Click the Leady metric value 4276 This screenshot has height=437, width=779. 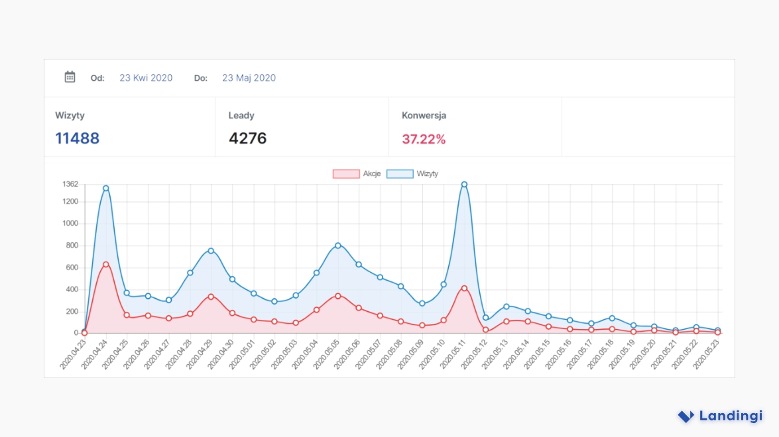(247, 139)
